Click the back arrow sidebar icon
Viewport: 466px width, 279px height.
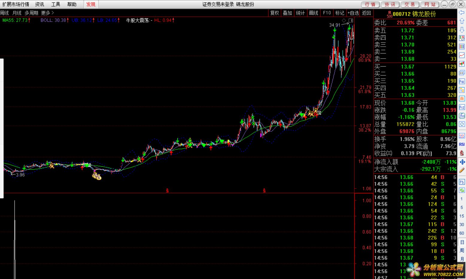[x=462, y=13]
